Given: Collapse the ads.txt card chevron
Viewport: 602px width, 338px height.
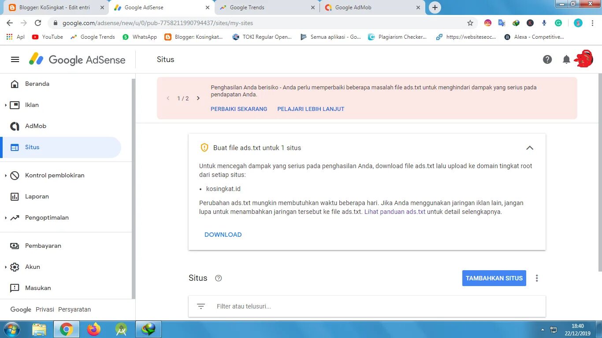Looking at the screenshot, I should (530, 148).
